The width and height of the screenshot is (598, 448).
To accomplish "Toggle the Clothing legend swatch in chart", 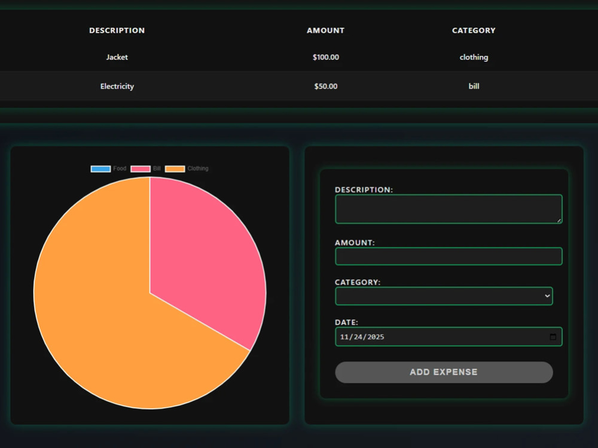I will [175, 169].
